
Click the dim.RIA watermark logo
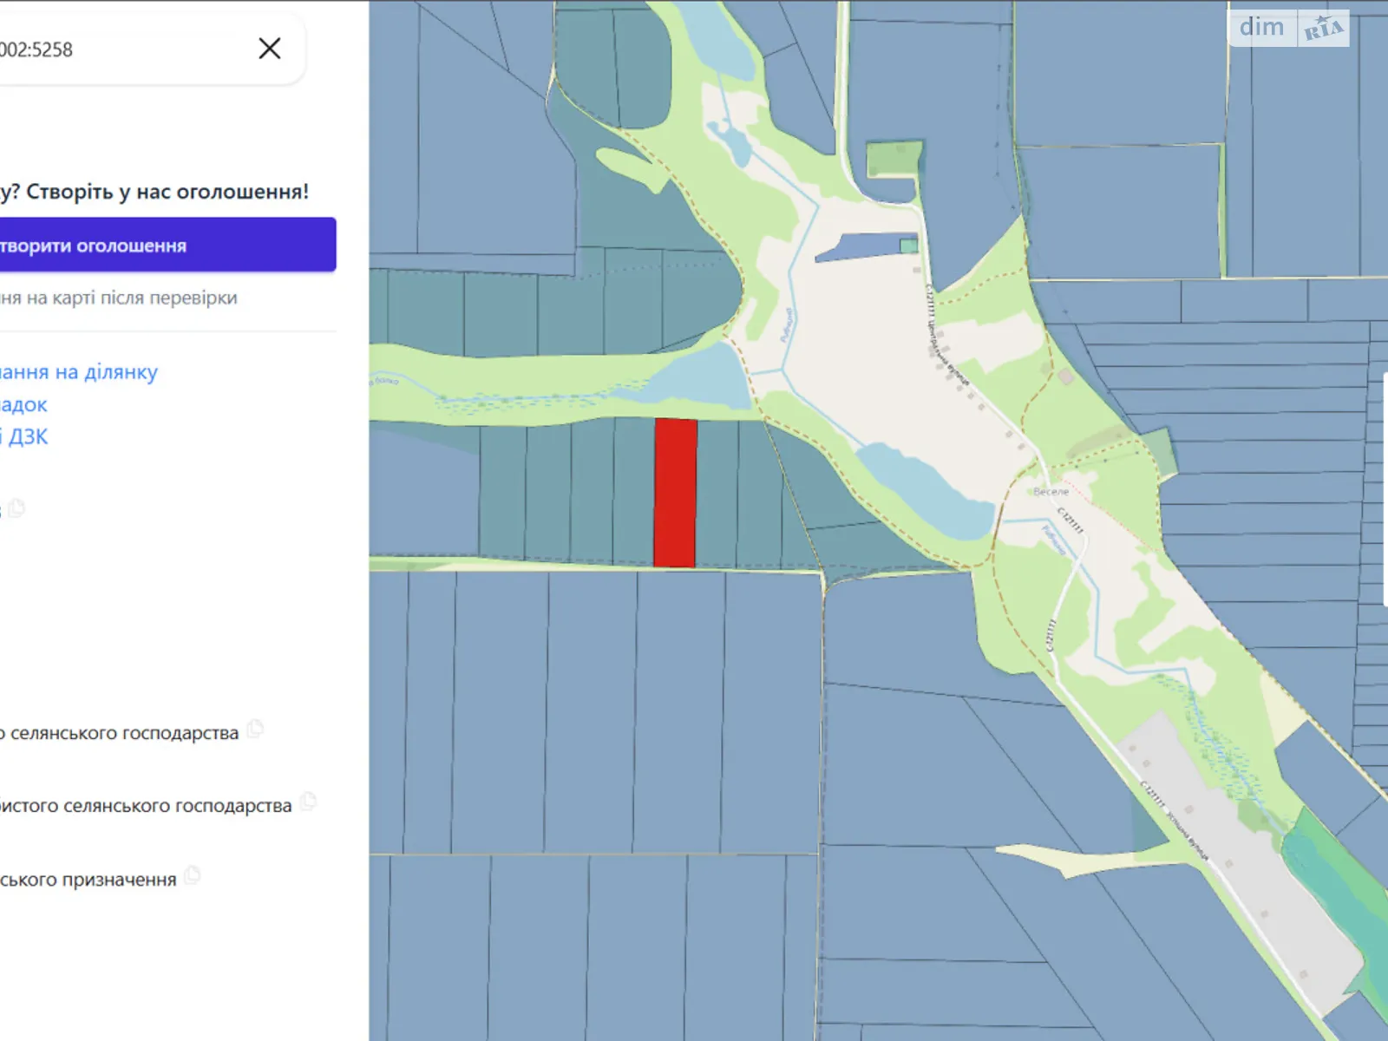(x=1288, y=29)
